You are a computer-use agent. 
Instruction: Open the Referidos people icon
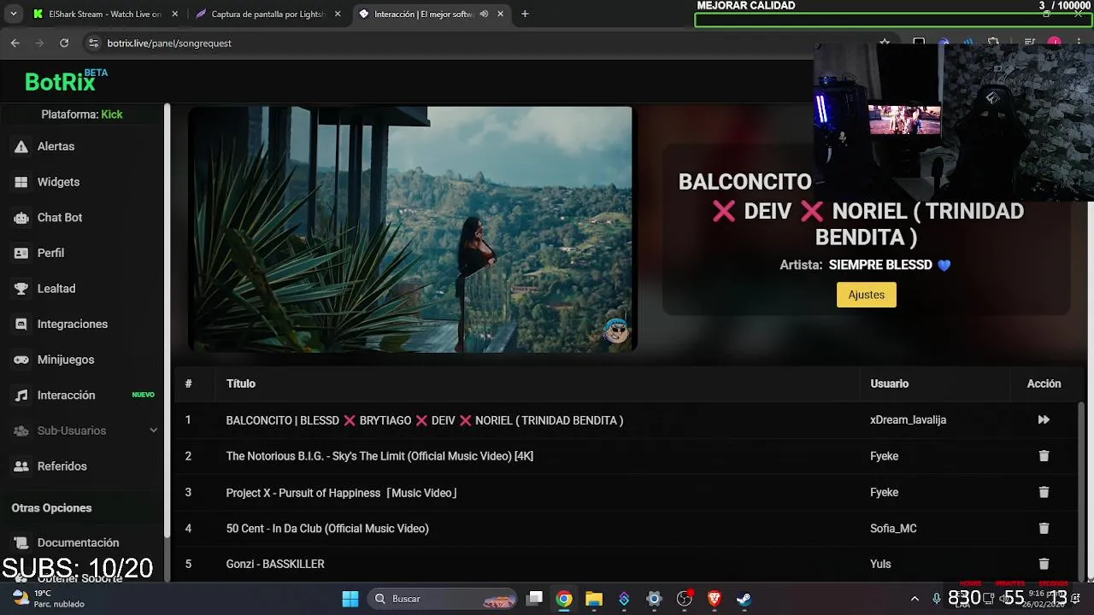[x=21, y=466]
